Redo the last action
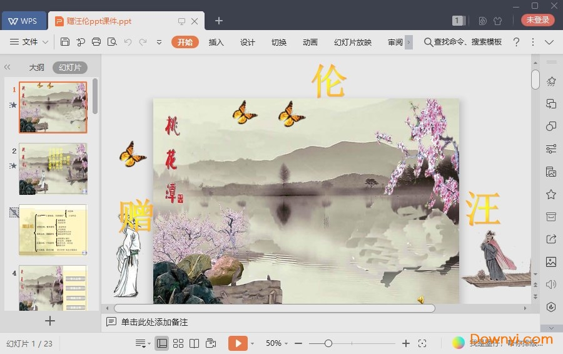This screenshot has width=563, height=354. pos(143,42)
